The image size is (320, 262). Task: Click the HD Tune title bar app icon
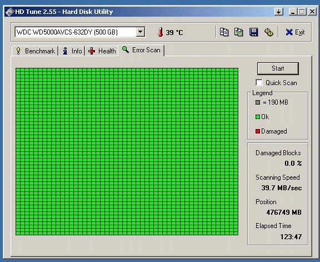click(x=9, y=12)
